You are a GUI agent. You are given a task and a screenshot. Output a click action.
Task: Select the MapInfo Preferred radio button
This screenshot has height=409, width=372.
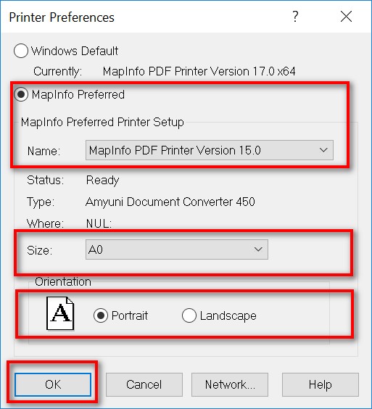point(21,94)
